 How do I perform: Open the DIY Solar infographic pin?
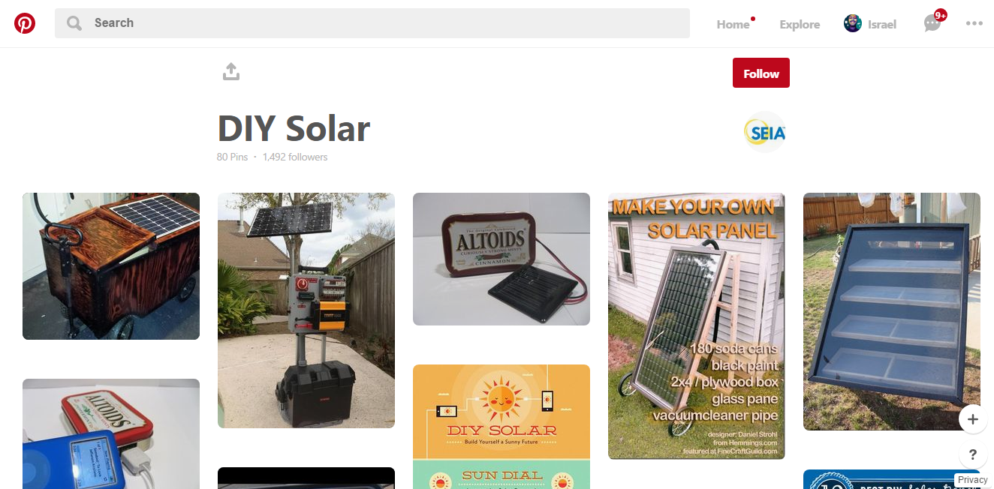(502, 427)
